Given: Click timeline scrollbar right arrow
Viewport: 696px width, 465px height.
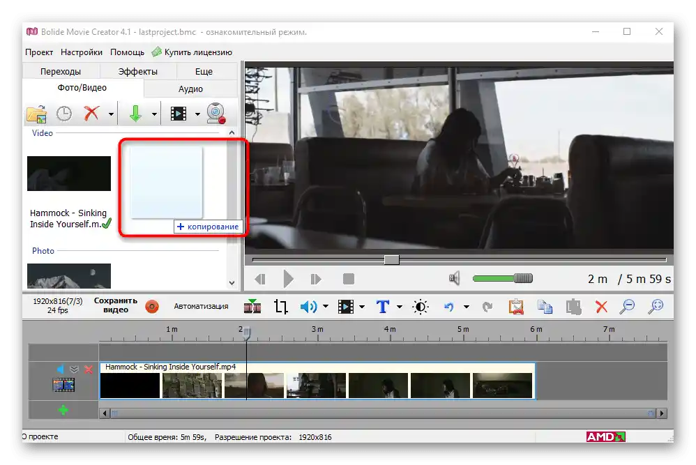Looking at the screenshot, I should click(x=662, y=413).
